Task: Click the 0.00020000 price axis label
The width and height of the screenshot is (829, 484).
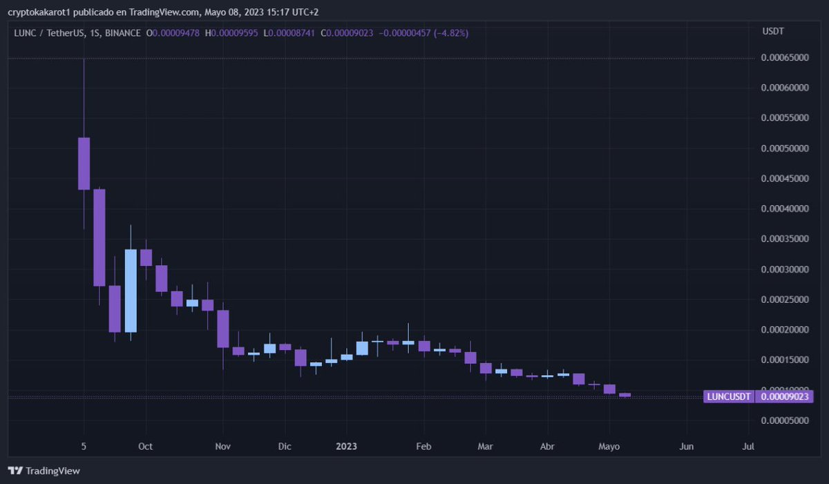Action: coord(785,329)
